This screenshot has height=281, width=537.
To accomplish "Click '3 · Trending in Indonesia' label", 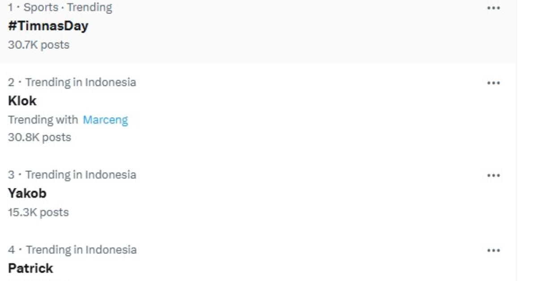I will 72,175.
